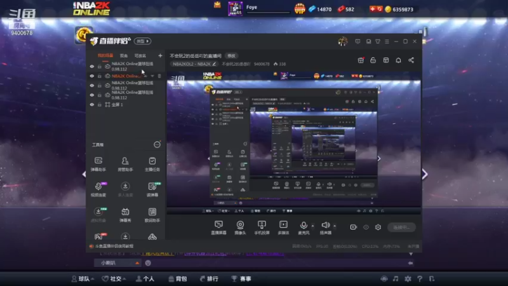
Task: Hide the 全屏 1 source
Action: click(x=92, y=105)
